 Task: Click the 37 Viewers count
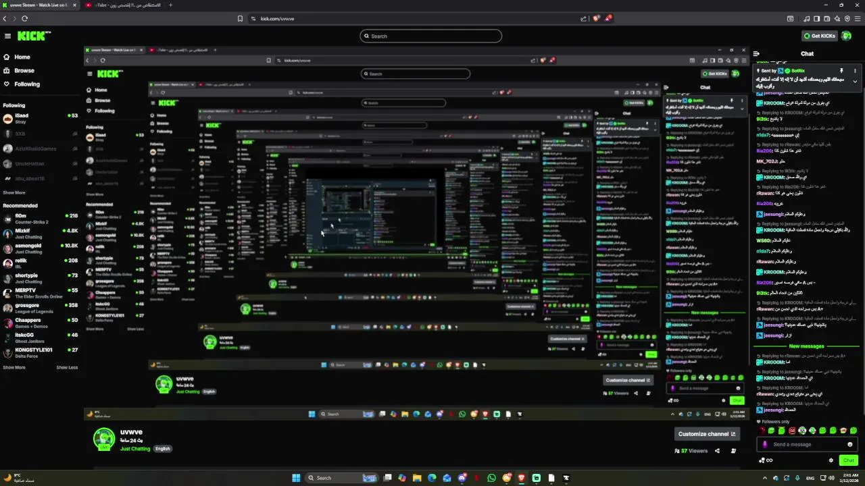(x=691, y=451)
